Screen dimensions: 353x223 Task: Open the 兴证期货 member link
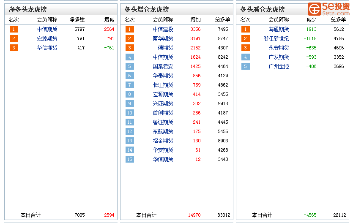[163, 103]
